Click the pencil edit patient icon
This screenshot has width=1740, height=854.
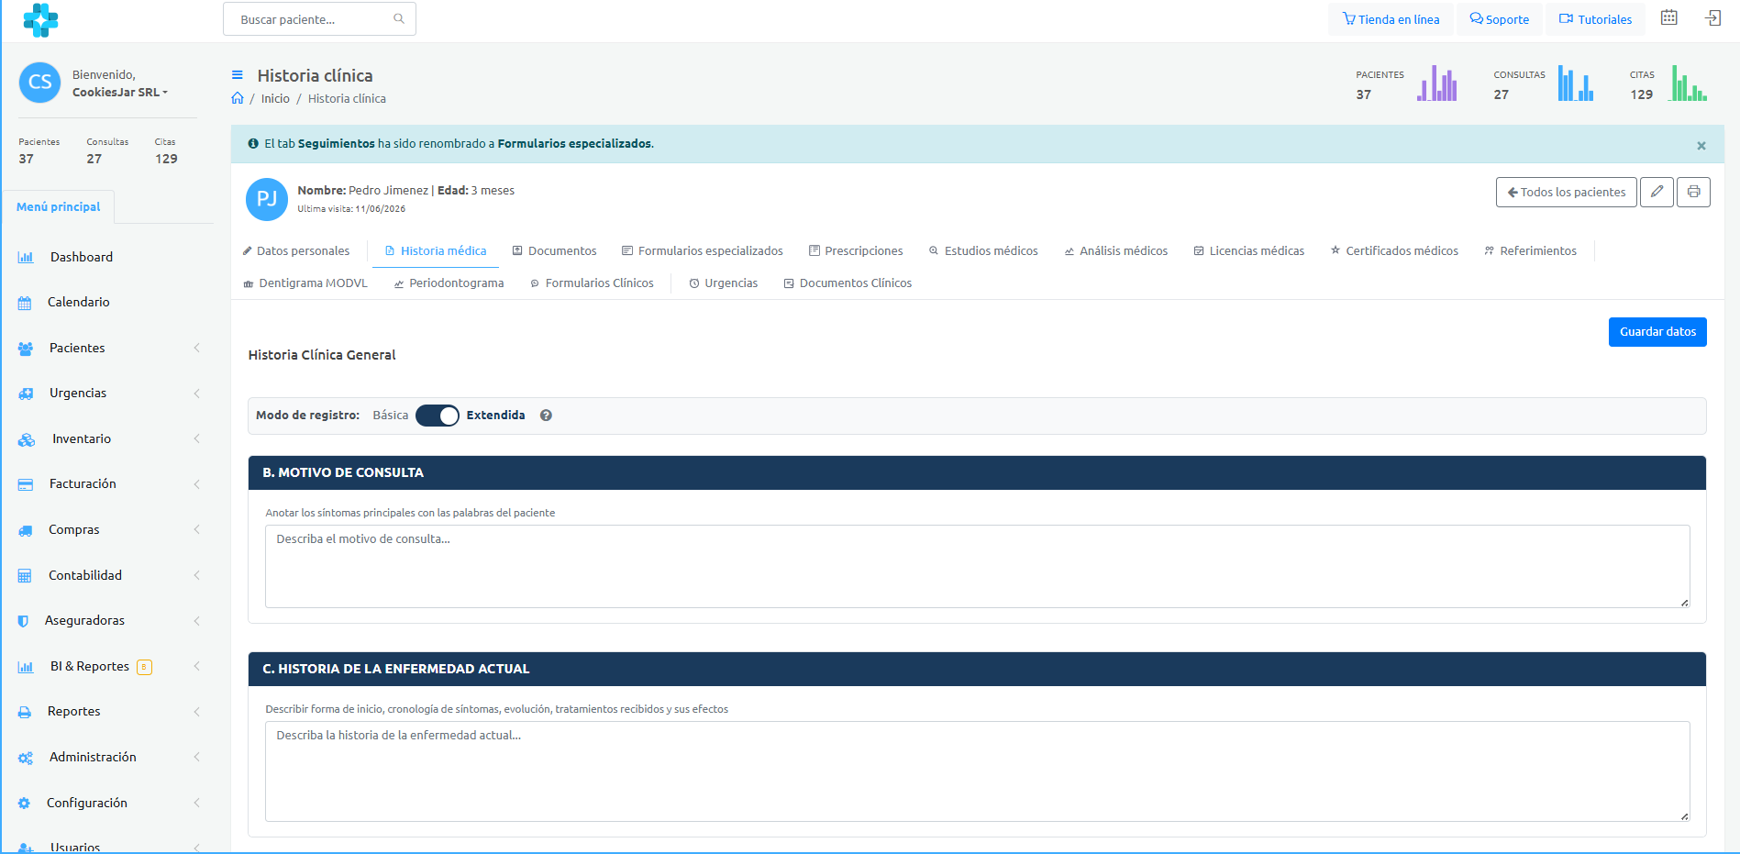[x=1657, y=192]
